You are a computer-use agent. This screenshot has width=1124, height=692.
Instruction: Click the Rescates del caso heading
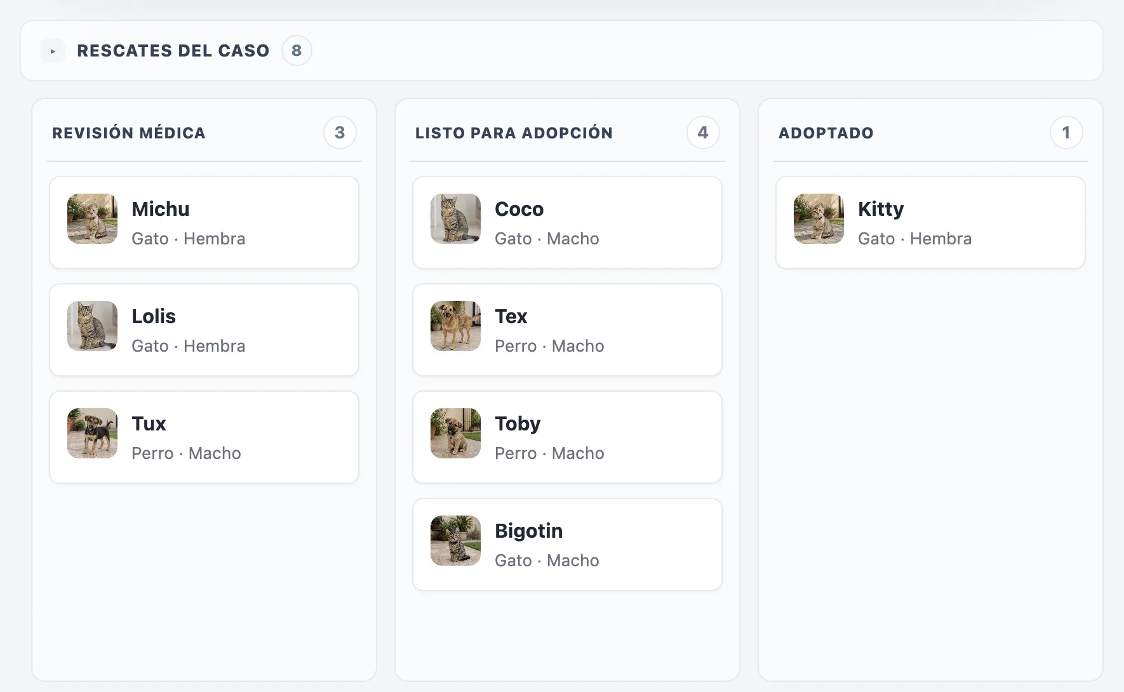pos(173,51)
